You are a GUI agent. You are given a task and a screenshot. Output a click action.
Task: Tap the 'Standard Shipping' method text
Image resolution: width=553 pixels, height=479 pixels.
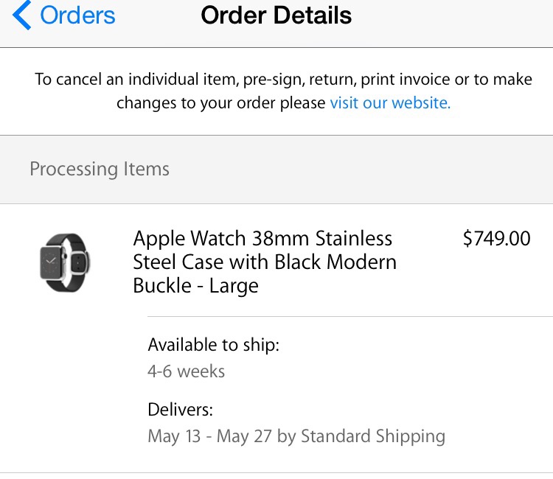pyautogui.click(x=372, y=436)
